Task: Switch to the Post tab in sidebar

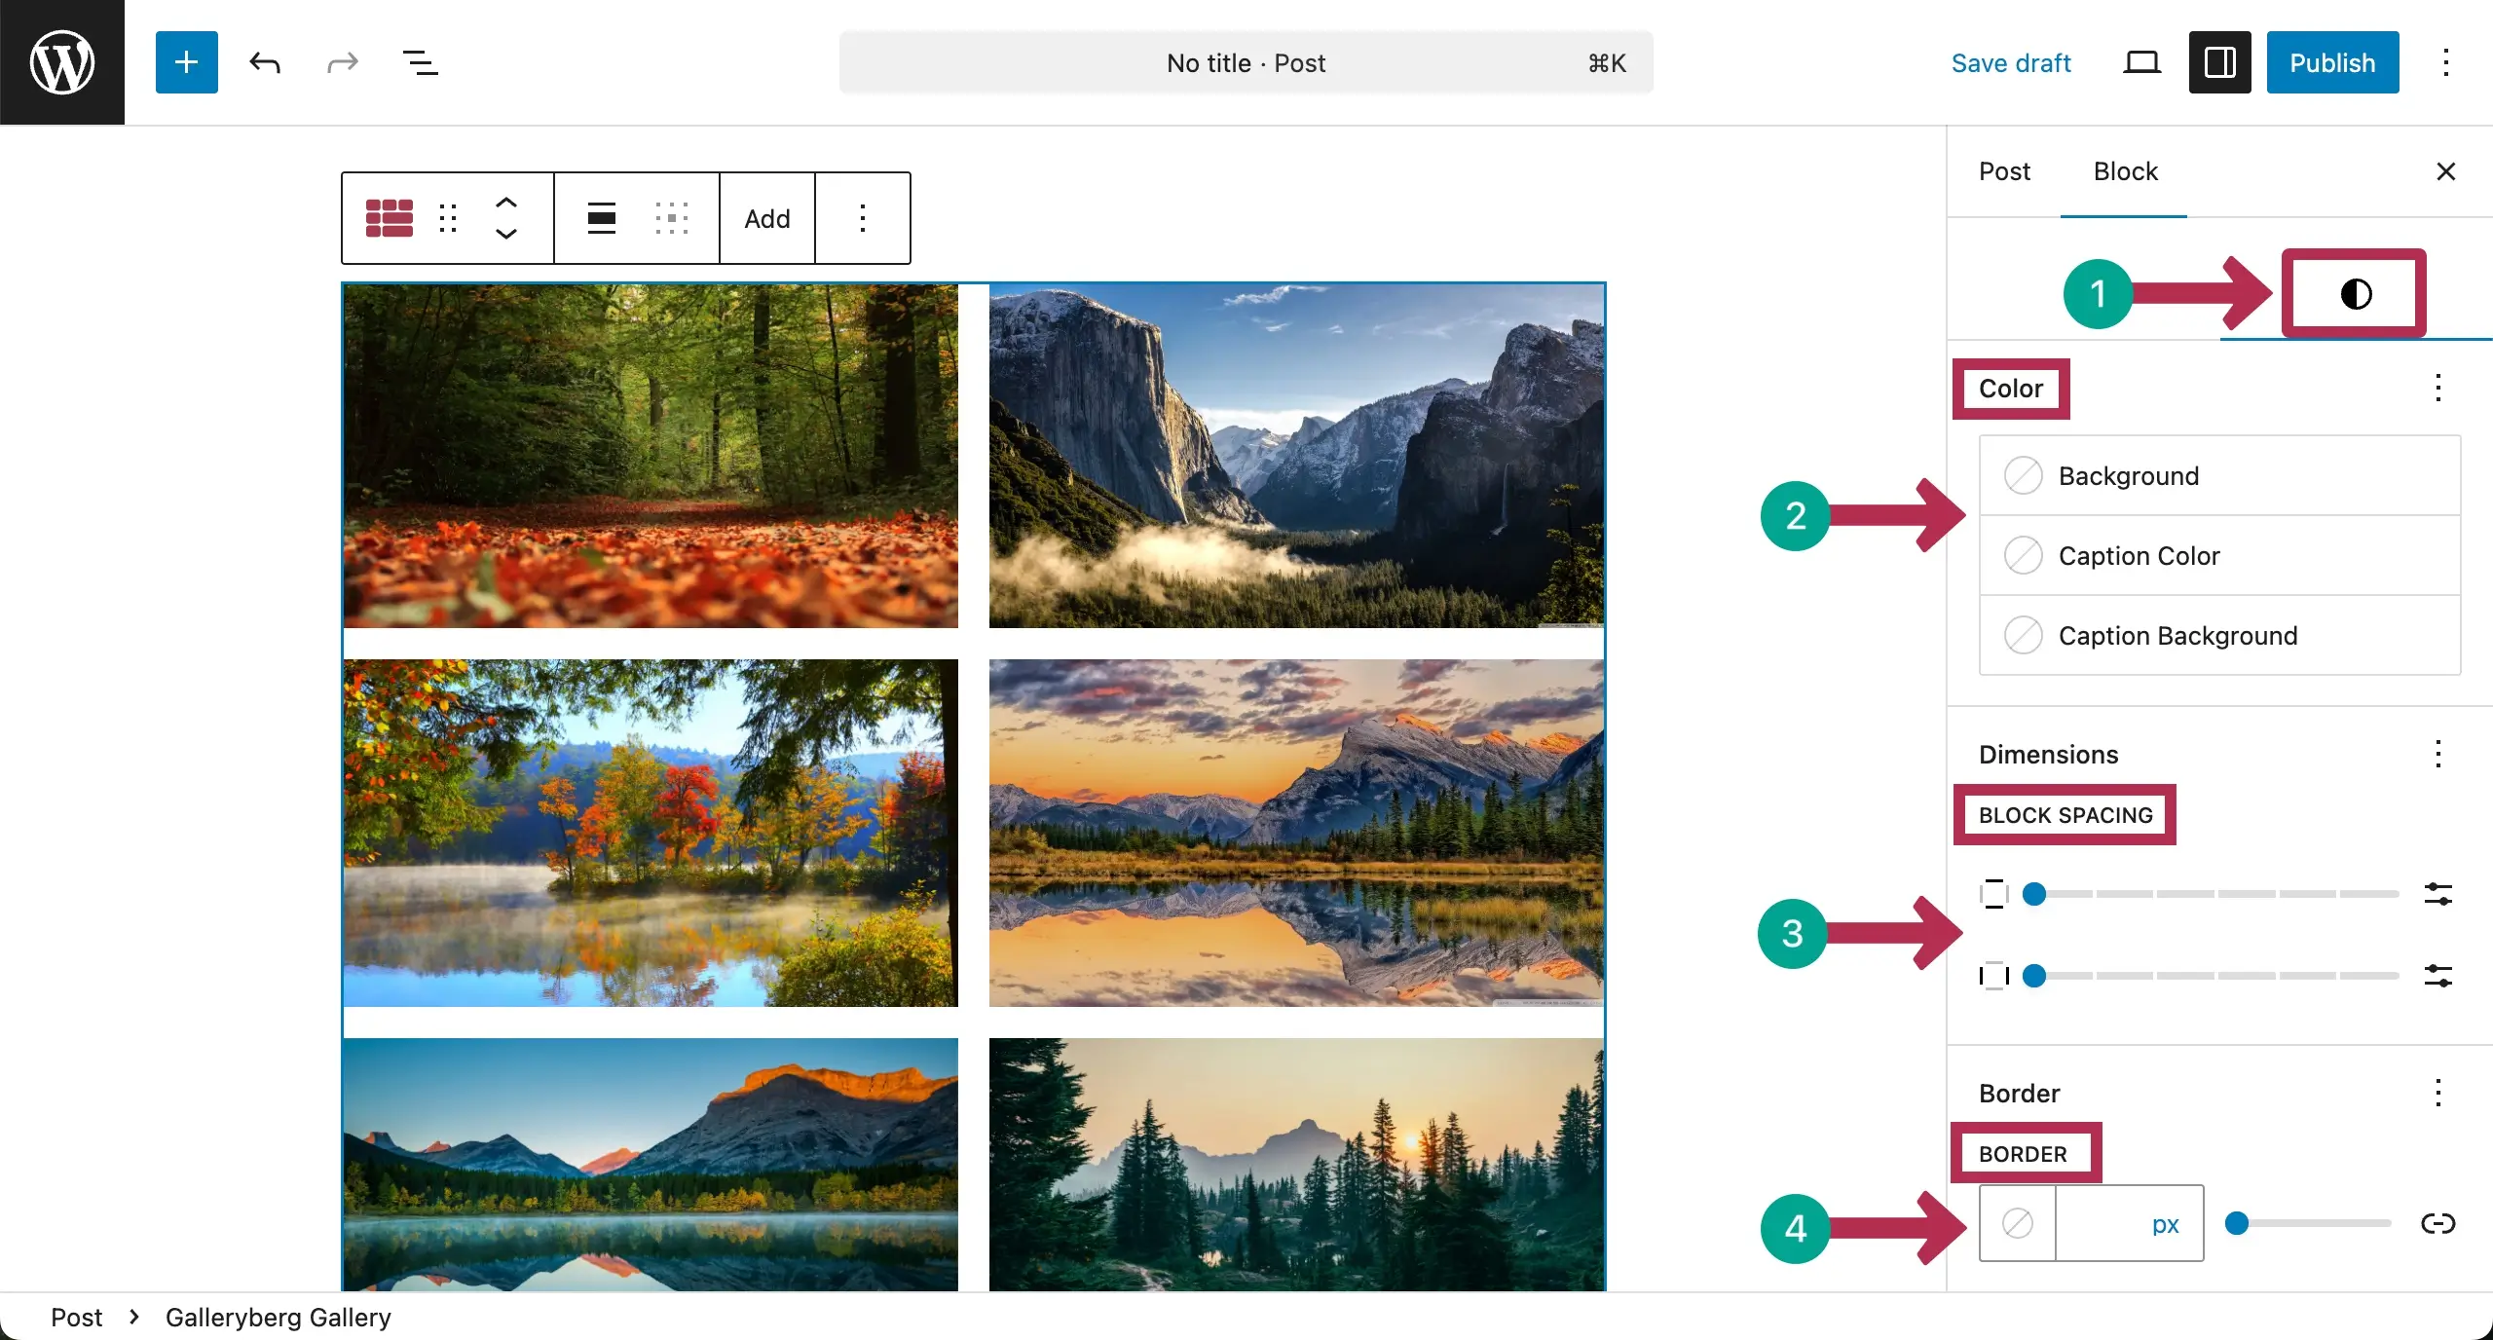Action: point(2004,171)
